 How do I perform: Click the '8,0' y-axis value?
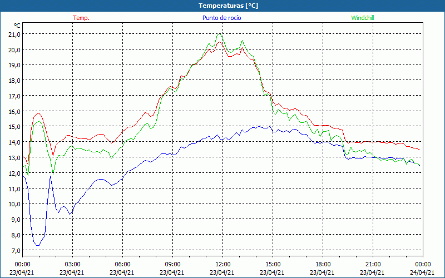click(x=16, y=235)
